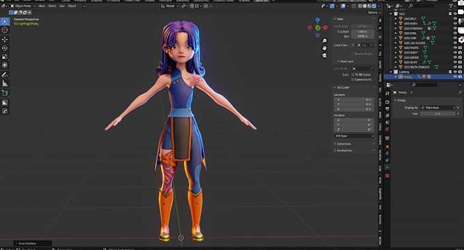Screen dimensions: 464x250
Task: Open the Object properties orange square tab
Action: pyautogui.click(x=388, y=146)
